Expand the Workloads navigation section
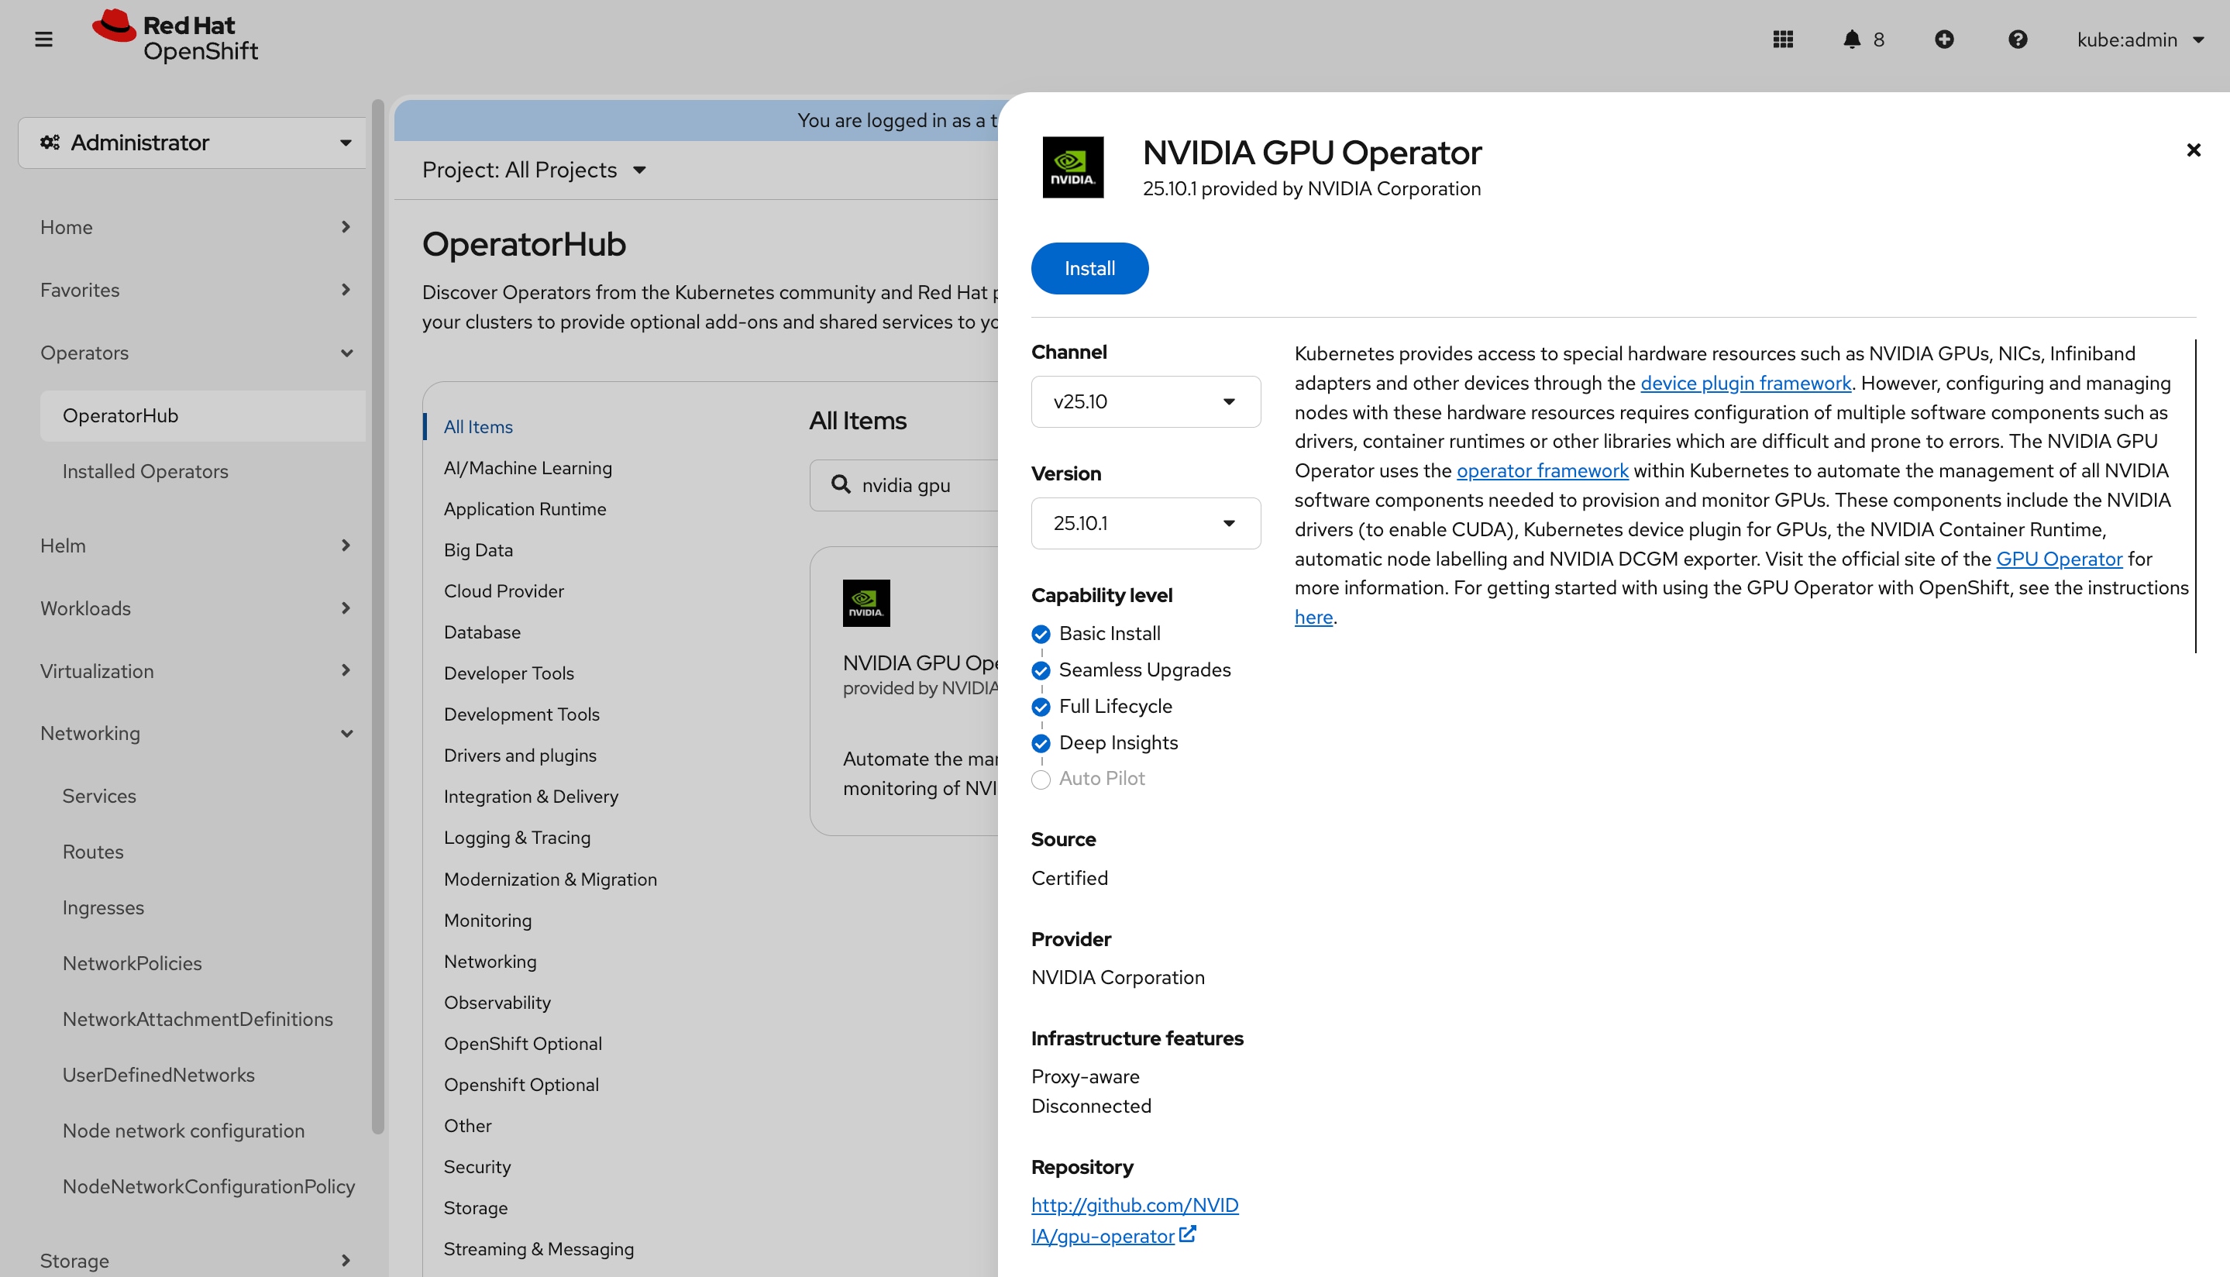This screenshot has height=1277, width=2230. pyautogui.click(x=195, y=608)
